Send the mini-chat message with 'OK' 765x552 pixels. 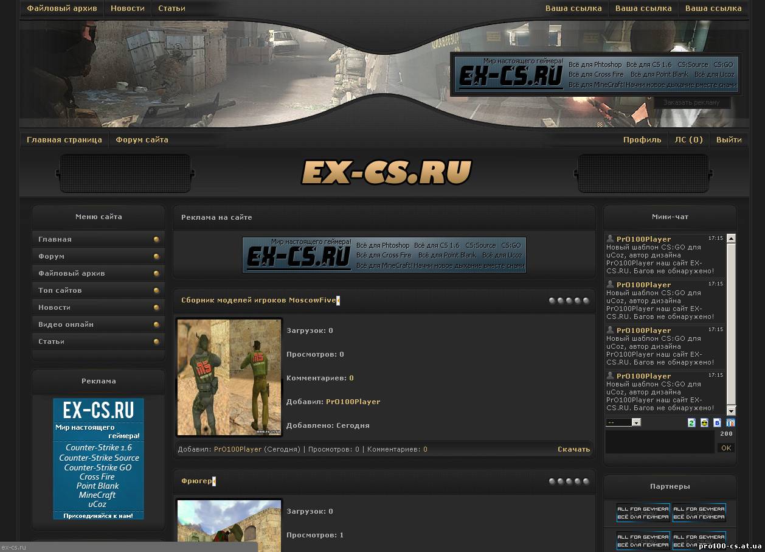pos(726,448)
